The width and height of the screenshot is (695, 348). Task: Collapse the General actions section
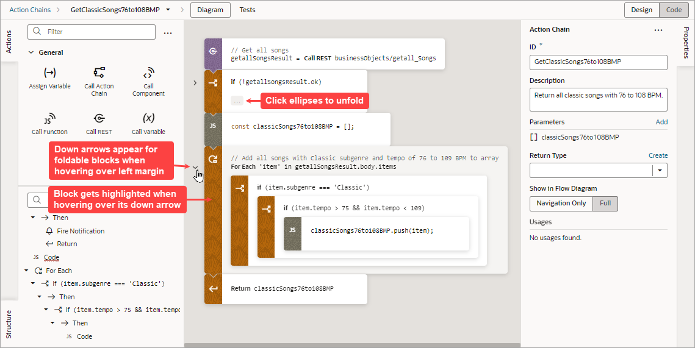[31, 52]
